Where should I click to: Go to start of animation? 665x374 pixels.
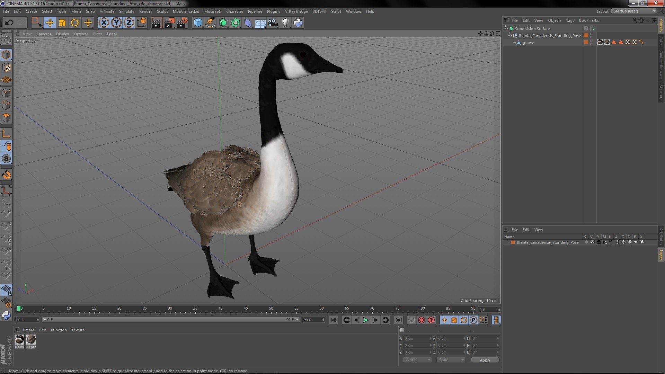point(333,320)
